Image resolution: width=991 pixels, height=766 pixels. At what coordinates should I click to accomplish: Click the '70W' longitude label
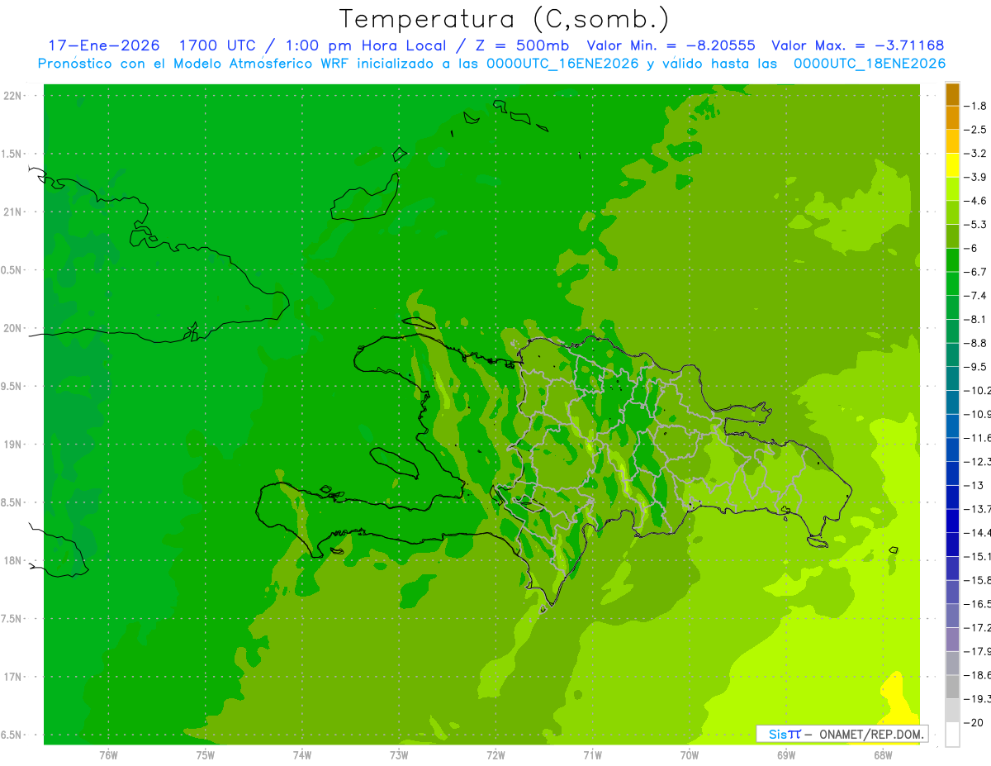coord(690,755)
